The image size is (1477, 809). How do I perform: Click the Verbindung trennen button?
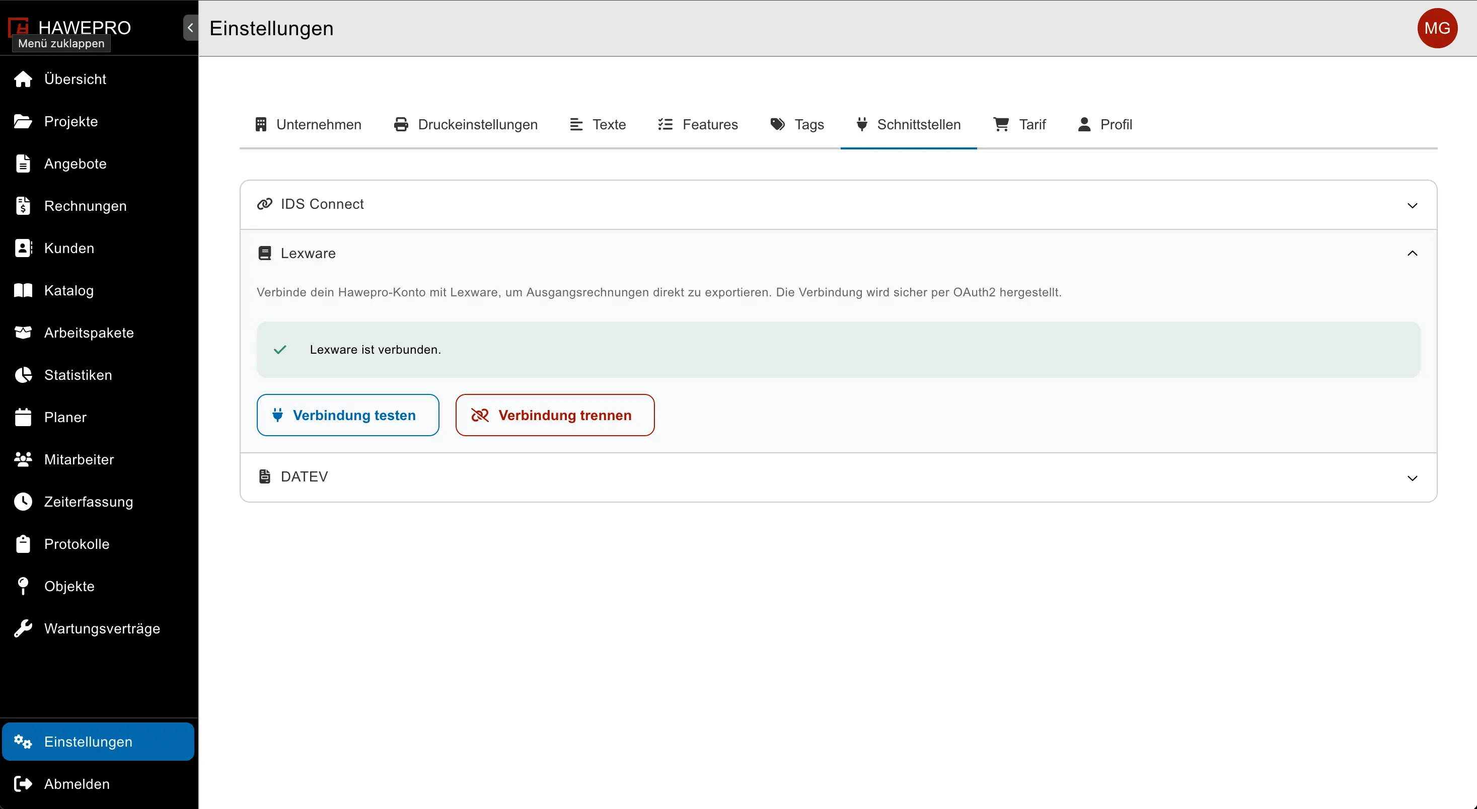click(x=555, y=415)
